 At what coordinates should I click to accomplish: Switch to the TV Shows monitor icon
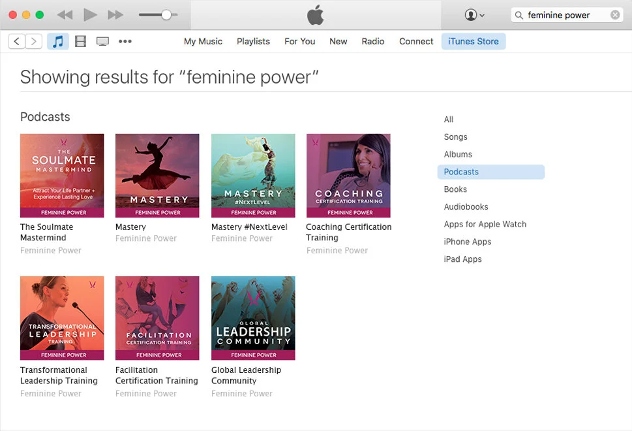pos(102,41)
